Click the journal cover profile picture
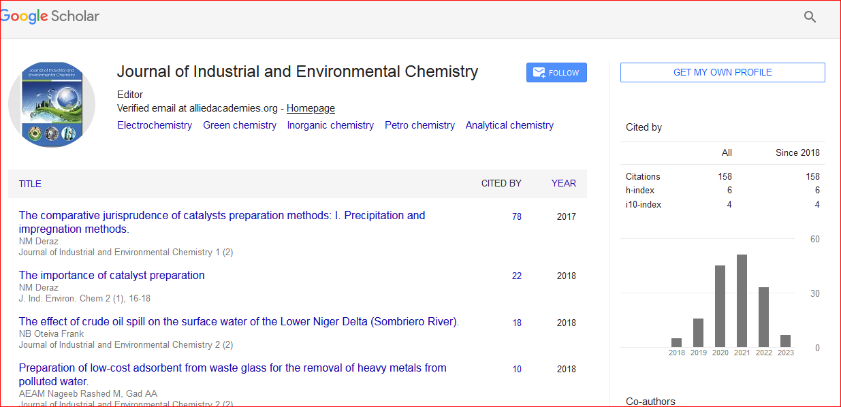The image size is (841, 407). click(x=52, y=102)
